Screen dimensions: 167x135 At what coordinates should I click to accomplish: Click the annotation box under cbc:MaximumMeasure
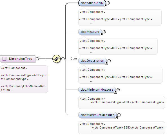click(x=122, y=128)
